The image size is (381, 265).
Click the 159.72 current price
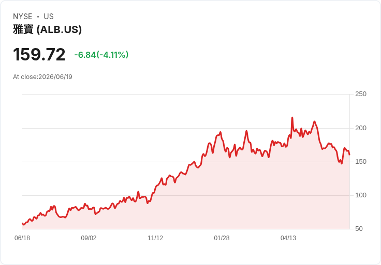39,54
